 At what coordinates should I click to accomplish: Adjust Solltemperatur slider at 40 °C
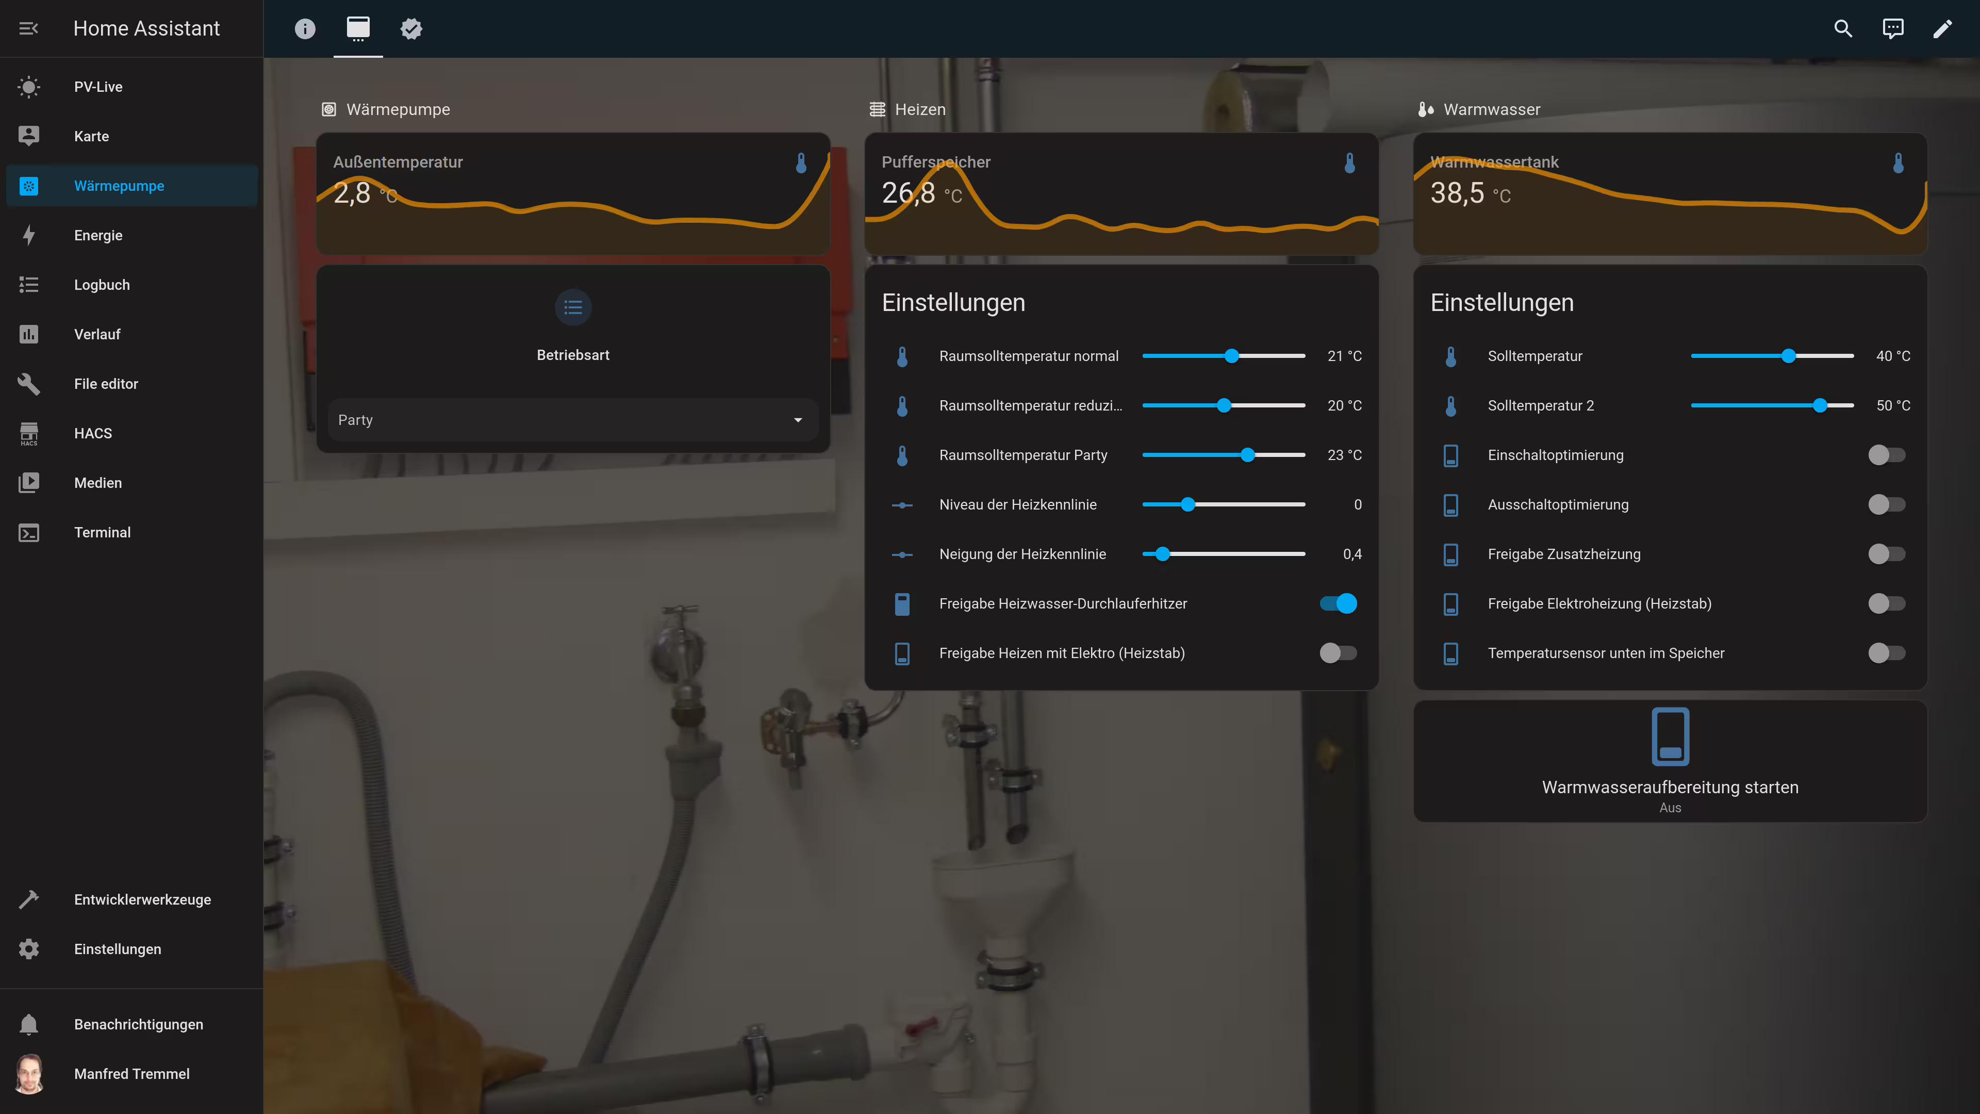(1773, 356)
